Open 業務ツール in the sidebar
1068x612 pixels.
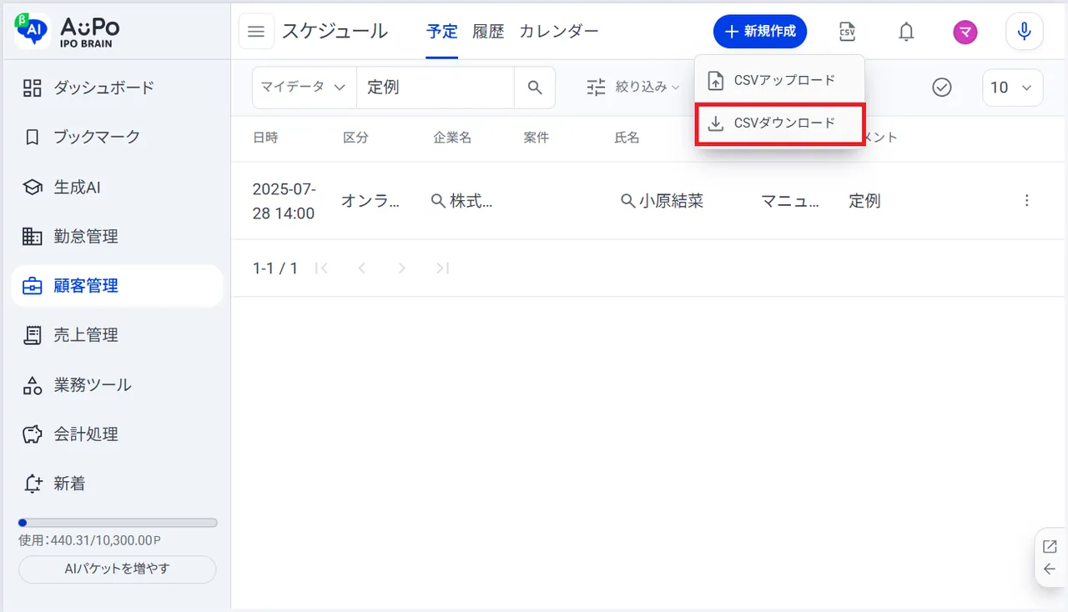pyautogui.click(x=117, y=385)
